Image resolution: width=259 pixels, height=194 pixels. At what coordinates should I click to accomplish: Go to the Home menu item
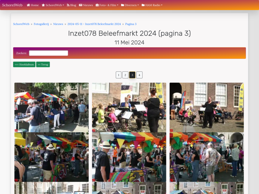(x=33, y=5)
